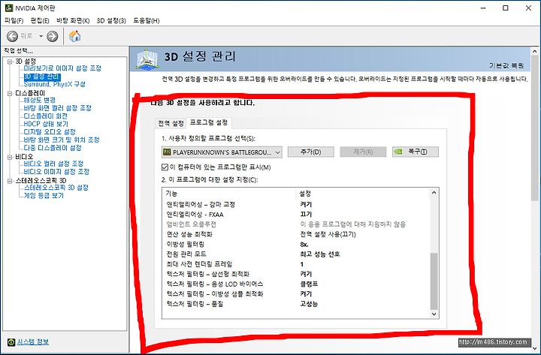Collapse the 디스플레이 tree node
Screen dimensions: 541x355
click(10, 93)
